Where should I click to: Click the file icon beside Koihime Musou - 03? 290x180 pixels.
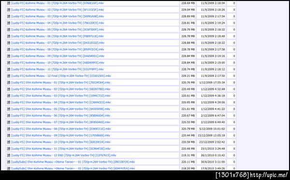point(9,16)
